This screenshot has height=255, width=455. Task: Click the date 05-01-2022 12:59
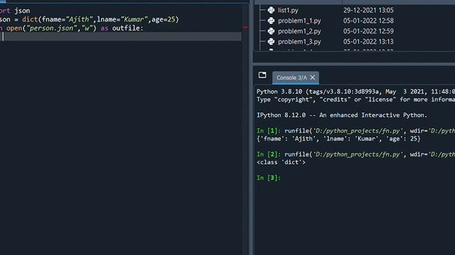pos(368,31)
